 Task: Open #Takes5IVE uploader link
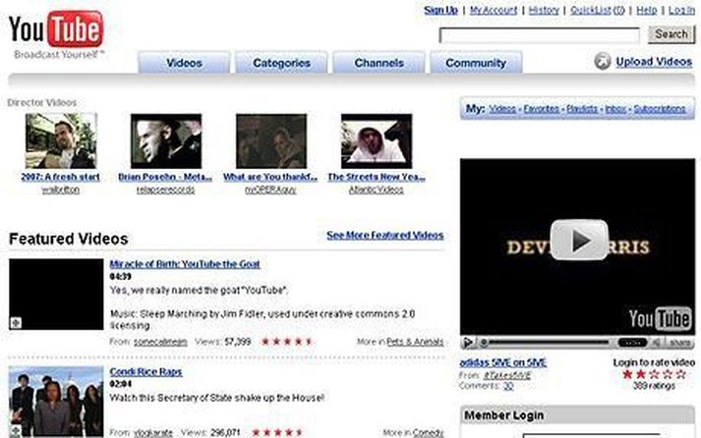click(506, 375)
